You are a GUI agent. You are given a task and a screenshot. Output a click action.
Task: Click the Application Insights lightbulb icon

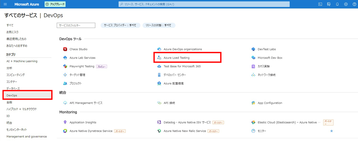click(65, 122)
